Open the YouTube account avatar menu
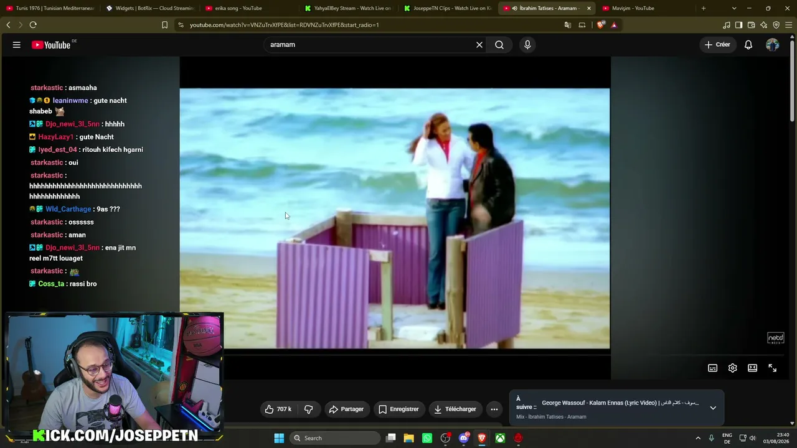This screenshot has width=797, height=448. (x=773, y=45)
